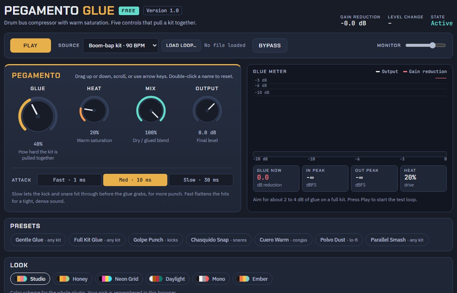Click the LOAD LOOP button
This screenshot has width=457, height=293.
pyautogui.click(x=181, y=45)
